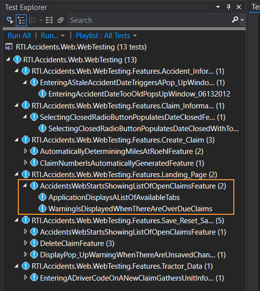Click status icon of DeleteClaimFeature (3)
The image size is (260, 291).
[x=34, y=243]
